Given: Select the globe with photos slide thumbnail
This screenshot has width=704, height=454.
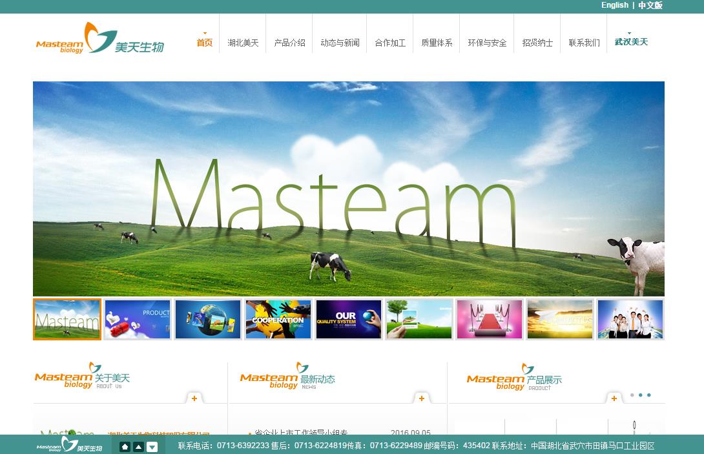Looking at the screenshot, I should click(208, 319).
